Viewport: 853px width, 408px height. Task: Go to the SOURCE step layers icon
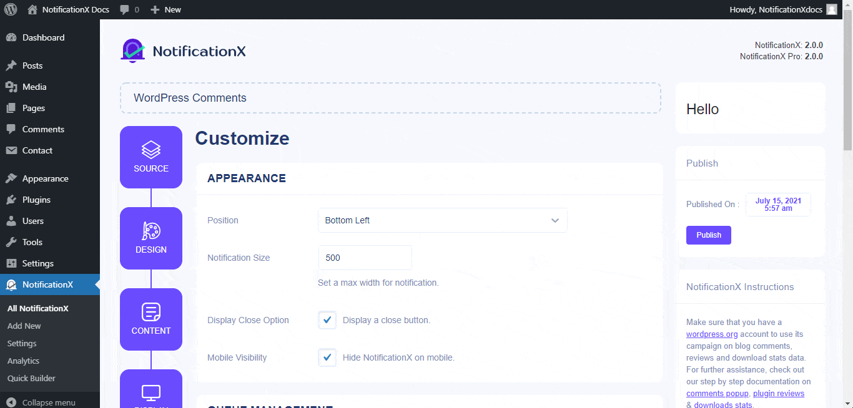click(x=151, y=150)
